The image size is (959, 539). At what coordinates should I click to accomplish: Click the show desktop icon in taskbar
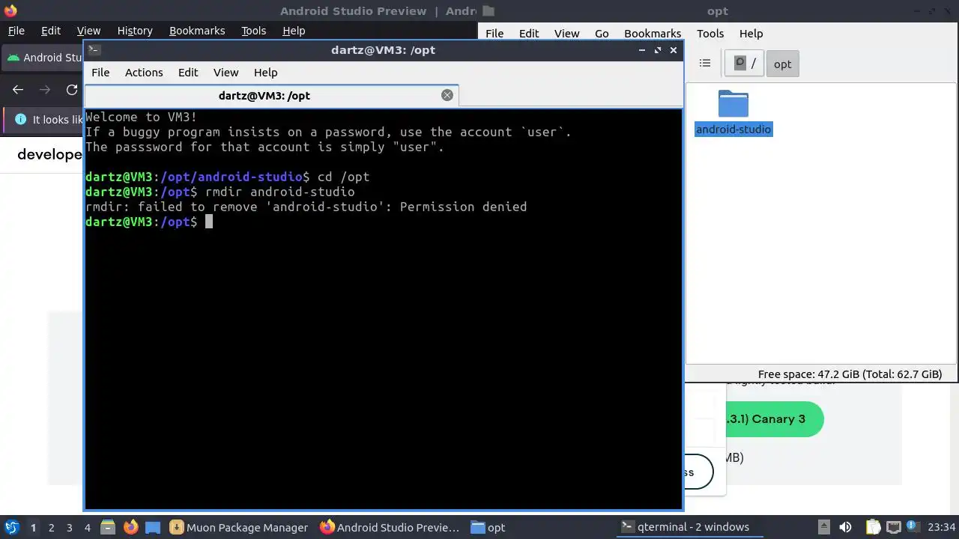(153, 527)
